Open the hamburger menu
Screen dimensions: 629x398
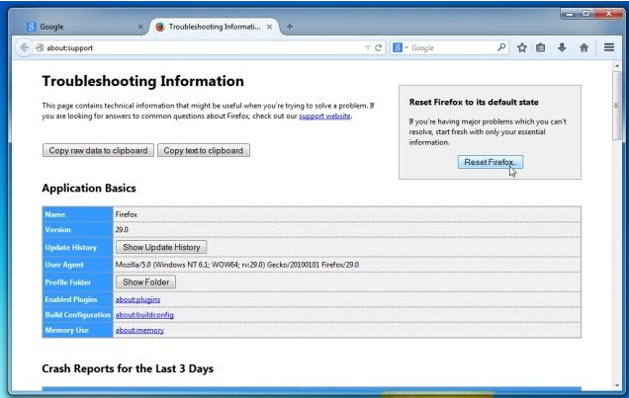(609, 47)
